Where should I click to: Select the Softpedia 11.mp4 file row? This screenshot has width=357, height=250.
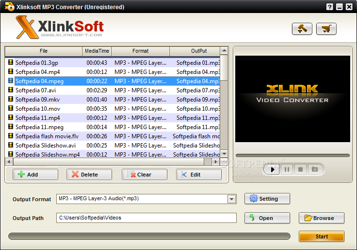(113, 118)
